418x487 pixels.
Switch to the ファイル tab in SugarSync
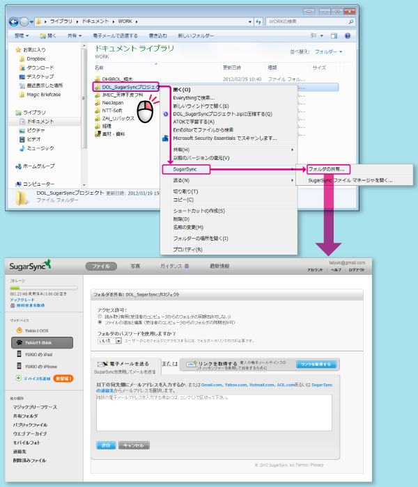coord(101,266)
